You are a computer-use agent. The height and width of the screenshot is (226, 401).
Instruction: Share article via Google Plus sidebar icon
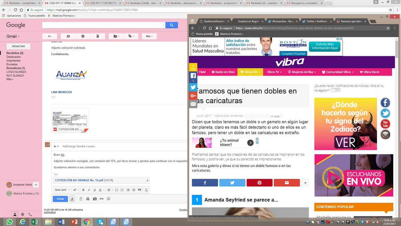[x=193, y=96]
